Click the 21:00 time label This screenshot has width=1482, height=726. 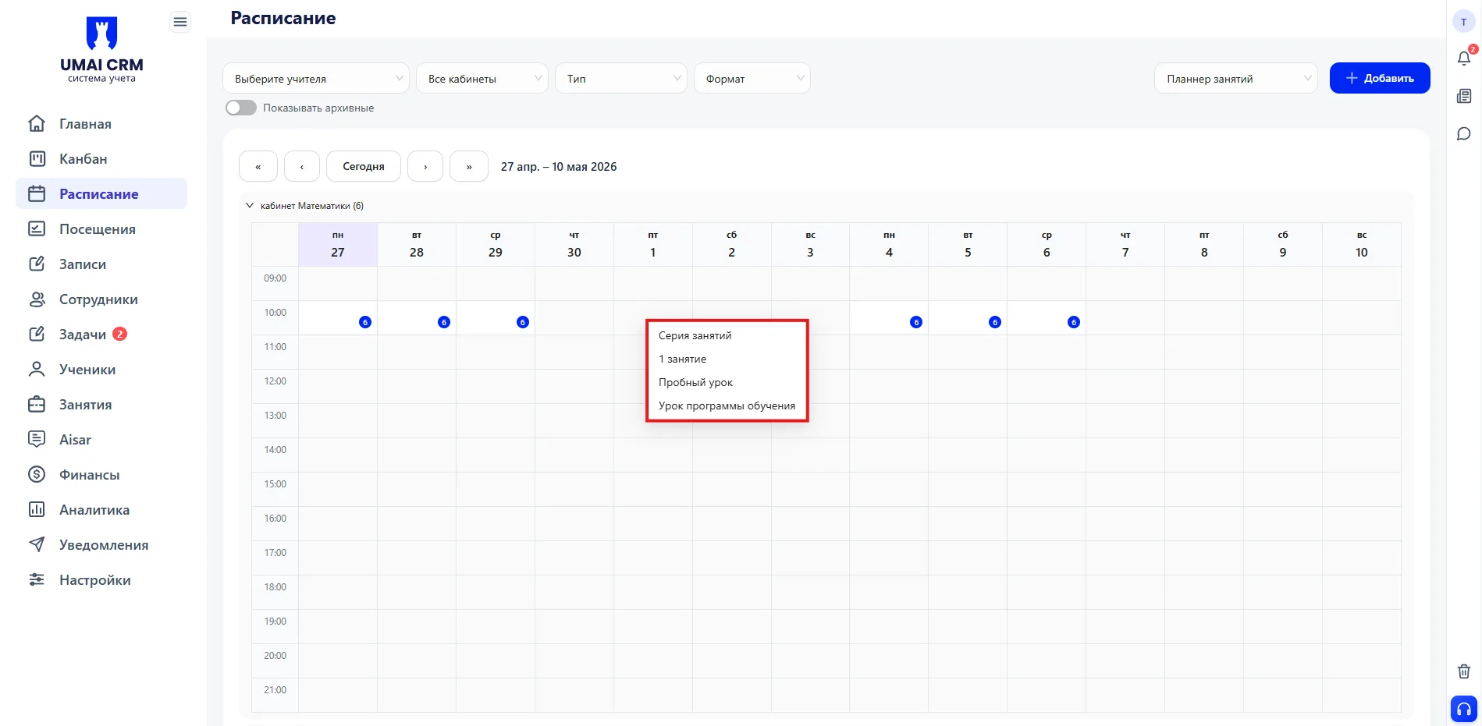[275, 690]
